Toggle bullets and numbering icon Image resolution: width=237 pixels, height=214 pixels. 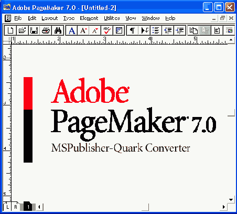[x=156, y=30]
